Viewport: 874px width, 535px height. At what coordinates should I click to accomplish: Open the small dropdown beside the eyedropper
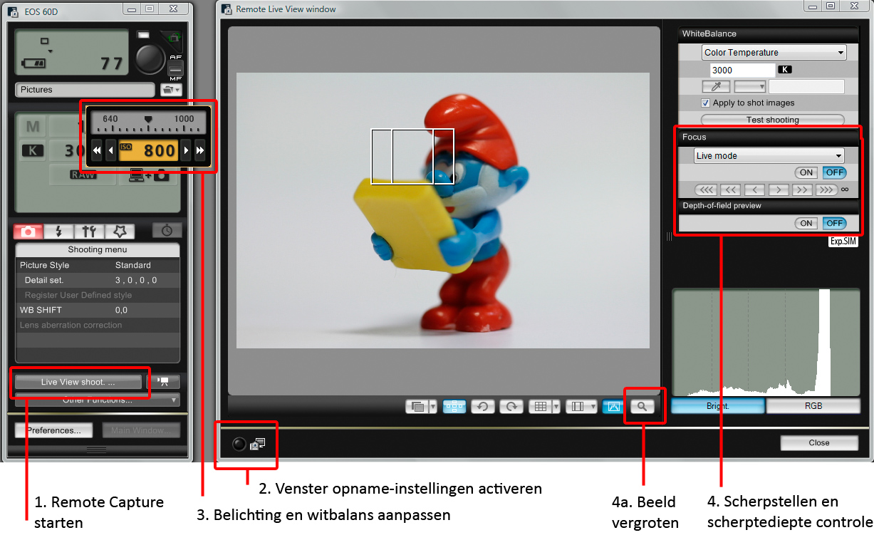pos(750,86)
